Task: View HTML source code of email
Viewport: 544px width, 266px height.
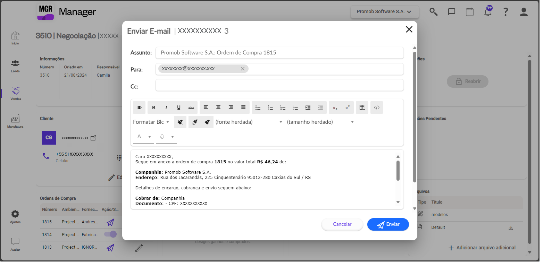Action: (x=377, y=108)
